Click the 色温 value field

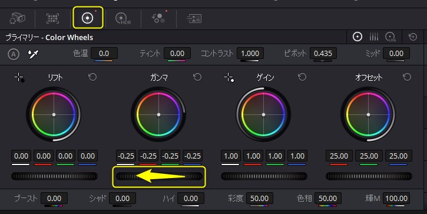point(104,54)
